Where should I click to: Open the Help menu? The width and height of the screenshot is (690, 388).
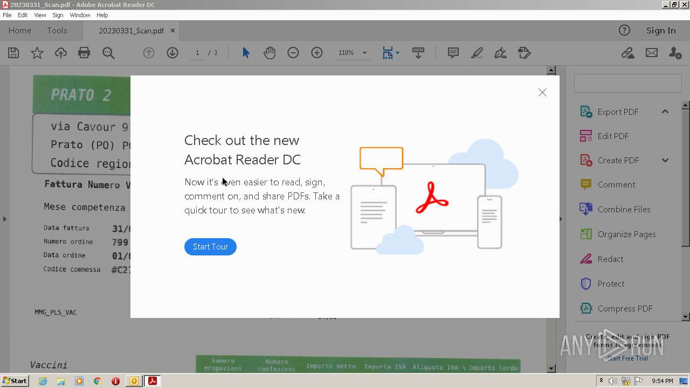click(102, 15)
